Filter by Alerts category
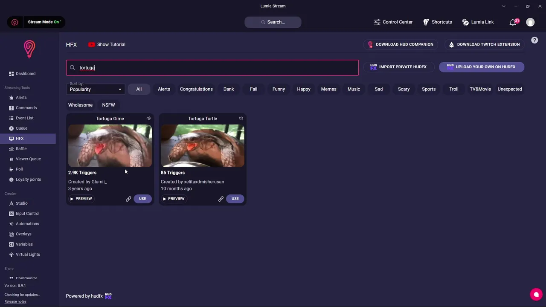 (164, 89)
